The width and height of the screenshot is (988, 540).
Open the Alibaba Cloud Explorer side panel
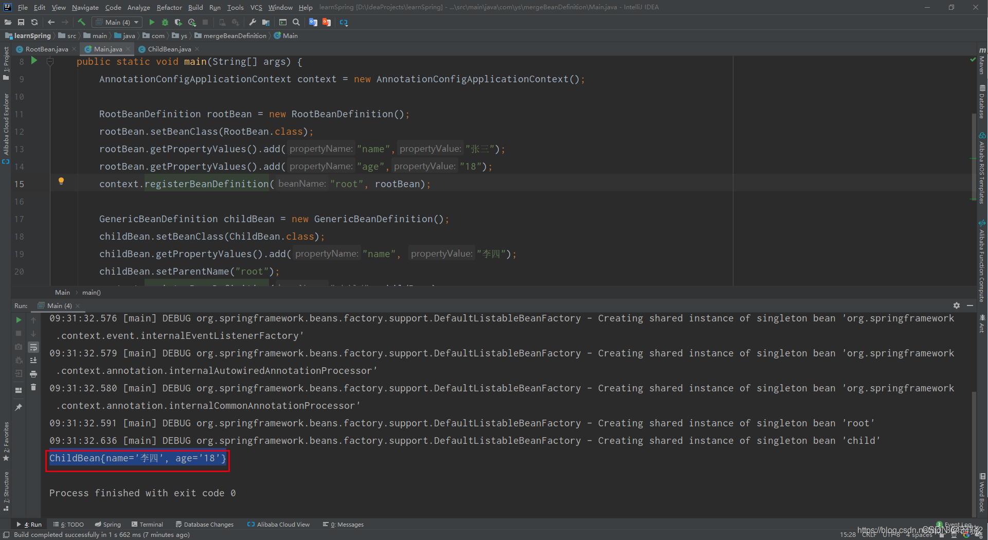pos(6,129)
